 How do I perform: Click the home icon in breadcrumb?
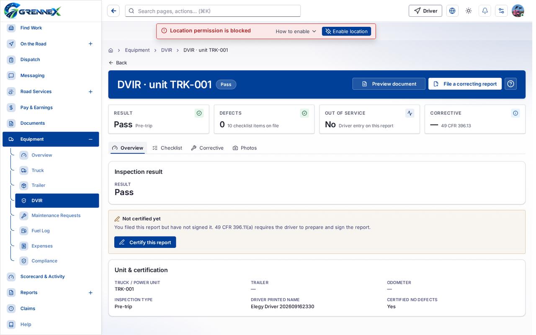111,50
